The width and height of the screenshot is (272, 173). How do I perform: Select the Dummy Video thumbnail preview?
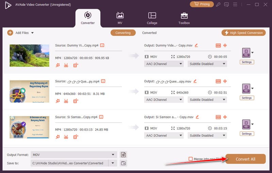30,55
